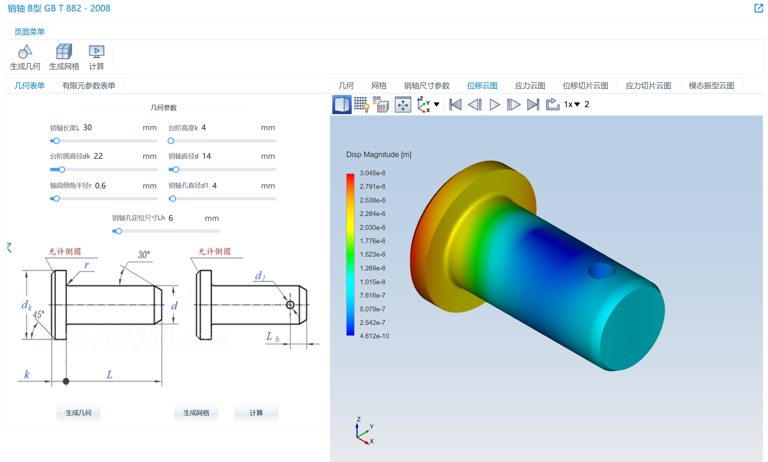Click the minimum legend value 4.612e-10

tap(374, 336)
